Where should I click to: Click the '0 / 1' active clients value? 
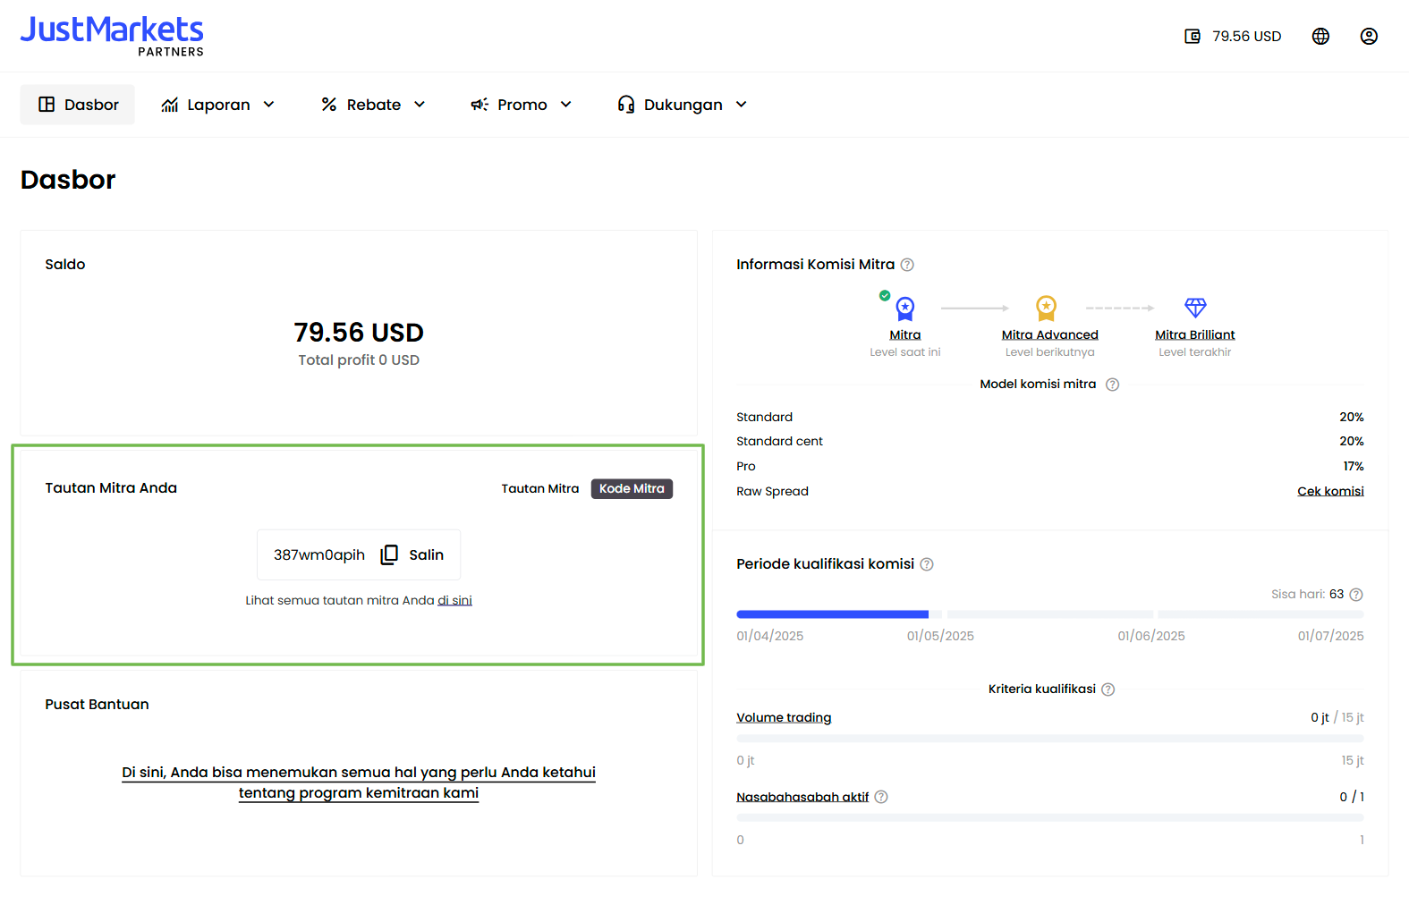pyautogui.click(x=1352, y=797)
